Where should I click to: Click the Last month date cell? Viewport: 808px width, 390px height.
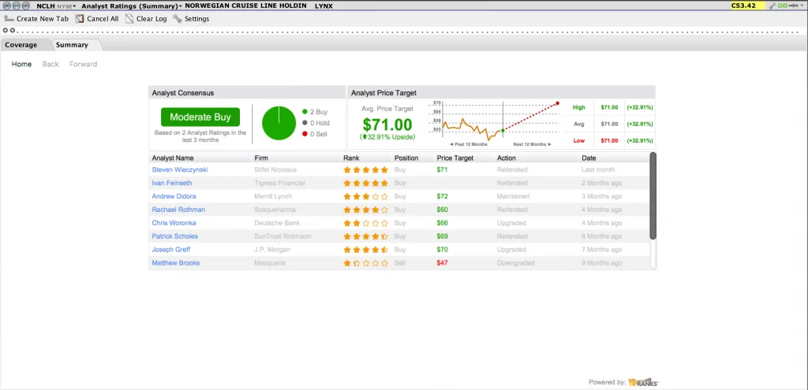[x=598, y=170]
